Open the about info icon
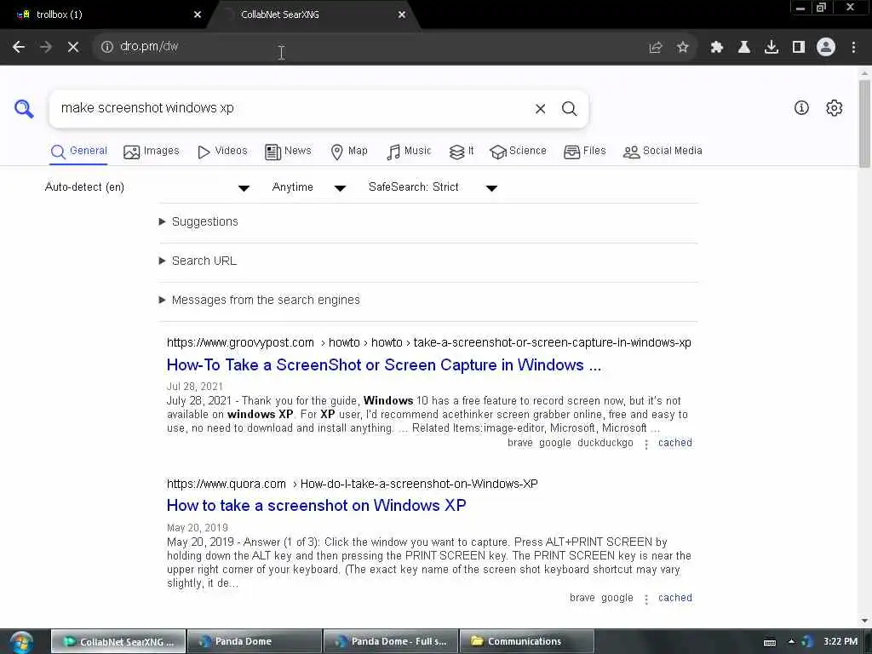The width and height of the screenshot is (872, 654). click(x=801, y=108)
